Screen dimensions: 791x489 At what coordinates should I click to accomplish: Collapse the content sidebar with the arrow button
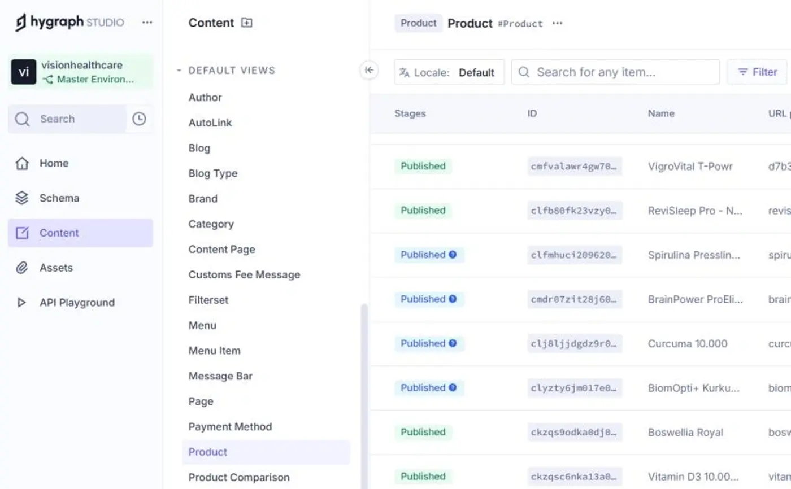tap(369, 70)
